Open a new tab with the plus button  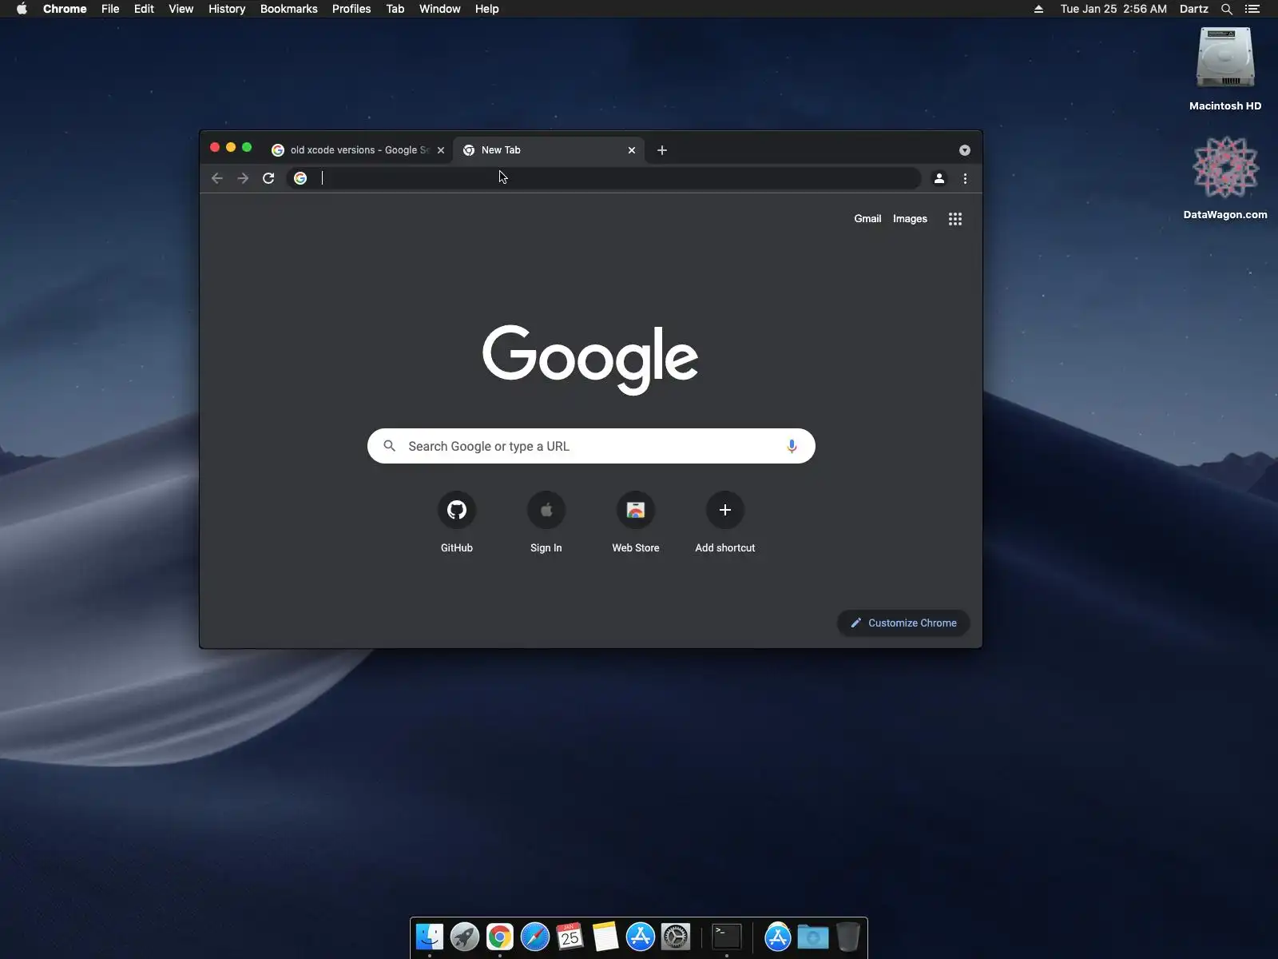click(x=662, y=150)
